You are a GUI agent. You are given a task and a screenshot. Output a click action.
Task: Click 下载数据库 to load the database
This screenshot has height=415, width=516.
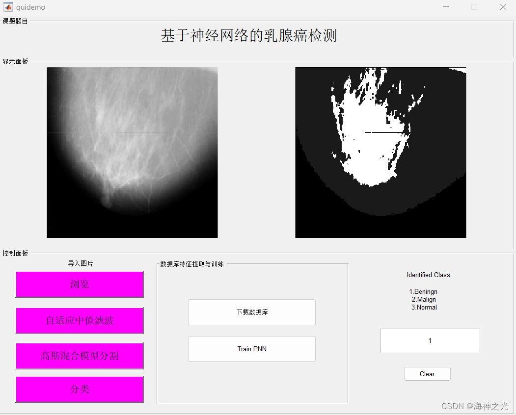[x=252, y=312]
